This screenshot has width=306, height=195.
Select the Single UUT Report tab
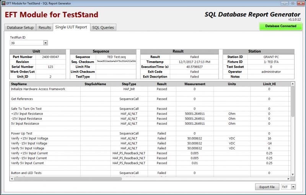pyautogui.click(x=71, y=27)
